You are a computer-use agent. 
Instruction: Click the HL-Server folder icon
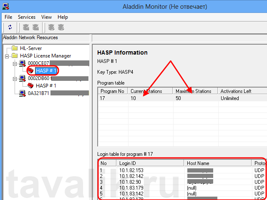click(15, 48)
